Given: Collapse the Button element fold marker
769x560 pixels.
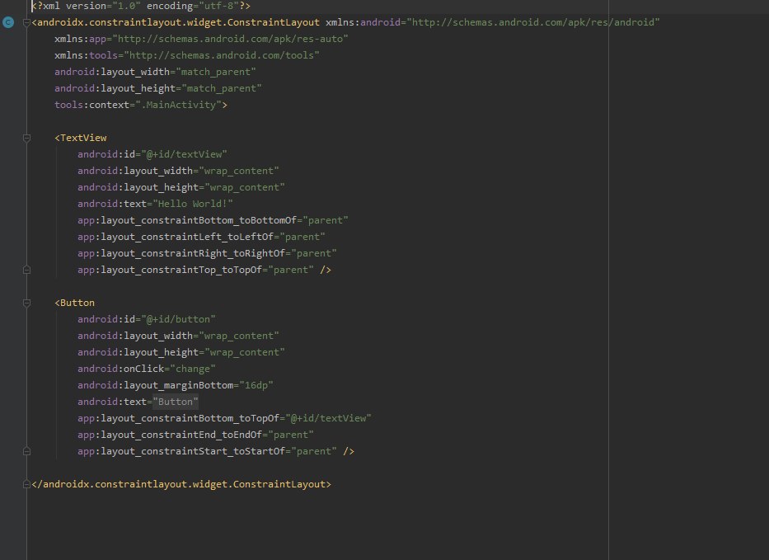Looking at the screenshot, I should click(26, 303).
